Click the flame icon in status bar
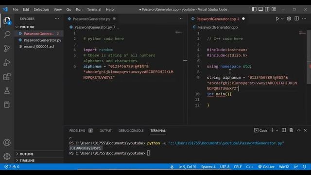The width and height of the screenshot is (311, 175). pyautogui.click(x=172, y=167)
